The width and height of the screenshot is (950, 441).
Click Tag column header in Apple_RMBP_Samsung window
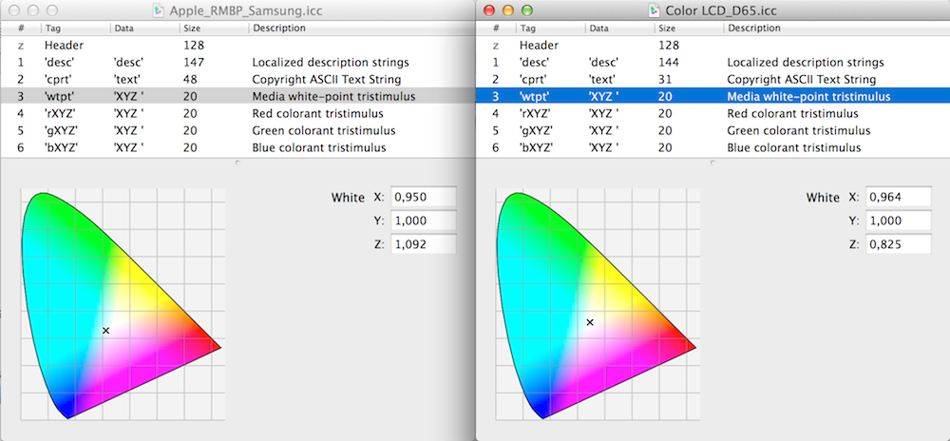pos(76,29)
